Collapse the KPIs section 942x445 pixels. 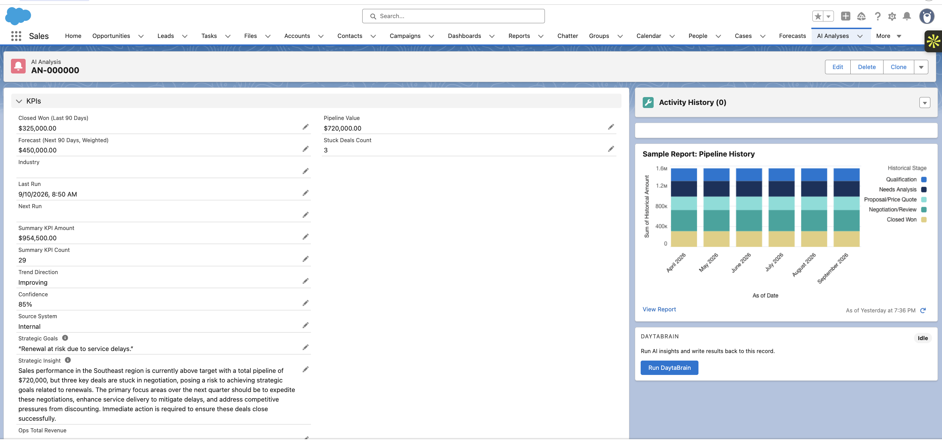(19, 101)
